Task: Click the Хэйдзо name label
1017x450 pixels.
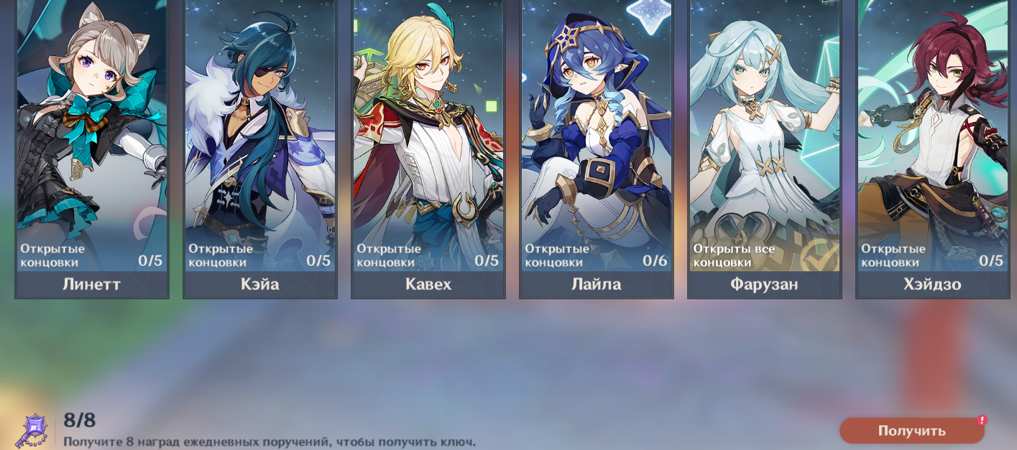Action: pos(933,284)
